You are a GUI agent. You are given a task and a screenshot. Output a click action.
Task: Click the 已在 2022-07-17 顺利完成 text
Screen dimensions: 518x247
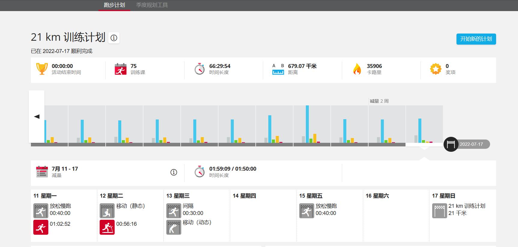click(62, 51)
